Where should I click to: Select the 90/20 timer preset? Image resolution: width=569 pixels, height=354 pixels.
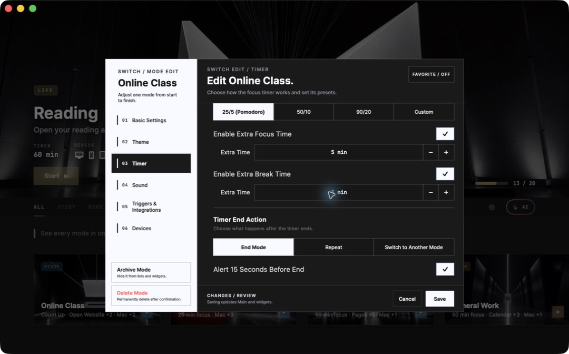pos(364,112)
